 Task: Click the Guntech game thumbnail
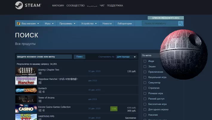26,90
